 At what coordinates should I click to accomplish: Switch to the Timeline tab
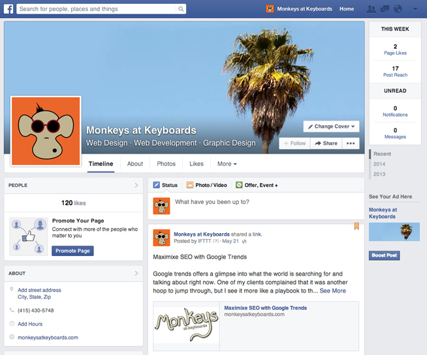click(x=101, y=163)
